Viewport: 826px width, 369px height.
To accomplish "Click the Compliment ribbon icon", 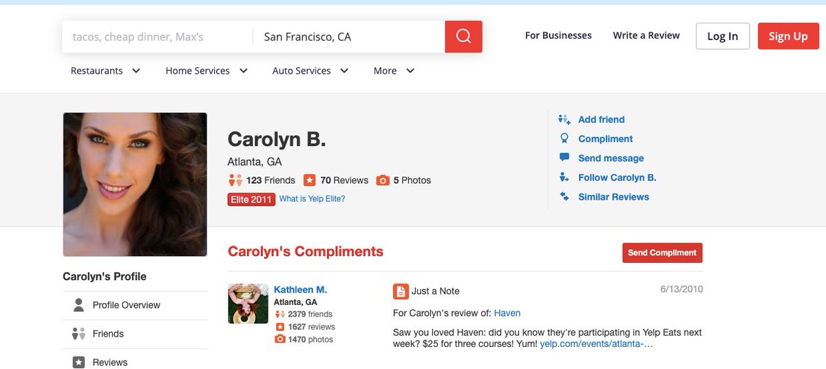I will [x=564, y=138].
